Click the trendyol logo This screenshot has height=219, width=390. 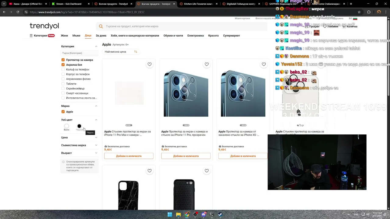coord(44,26)
